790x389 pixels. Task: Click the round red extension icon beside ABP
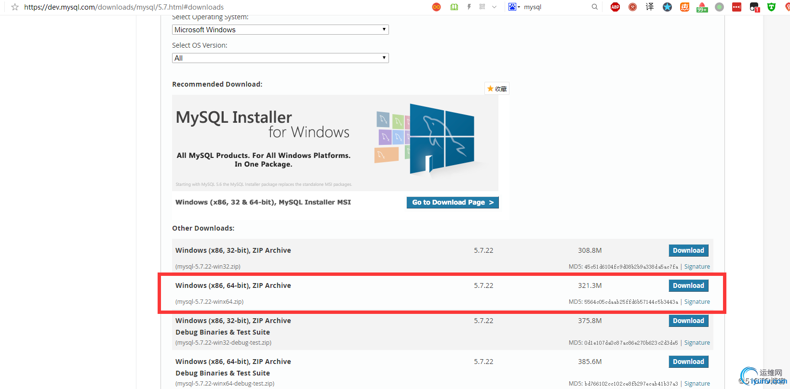632,7
